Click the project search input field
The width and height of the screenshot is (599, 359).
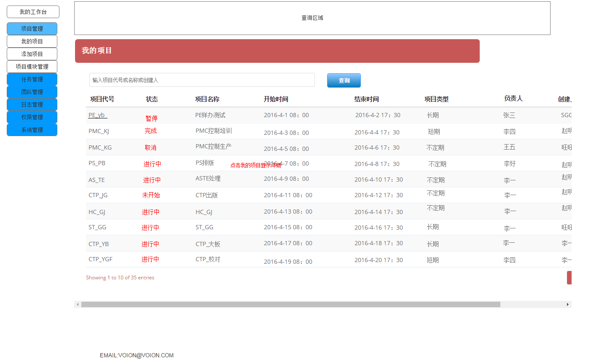(x=202, y=80)
